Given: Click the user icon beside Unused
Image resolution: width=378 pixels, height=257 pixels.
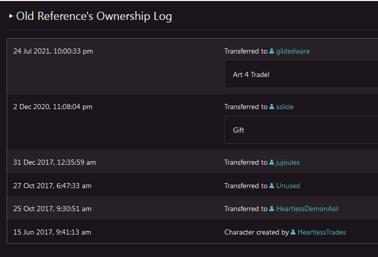Looking at the screenshot, I should tap(272, 186).
